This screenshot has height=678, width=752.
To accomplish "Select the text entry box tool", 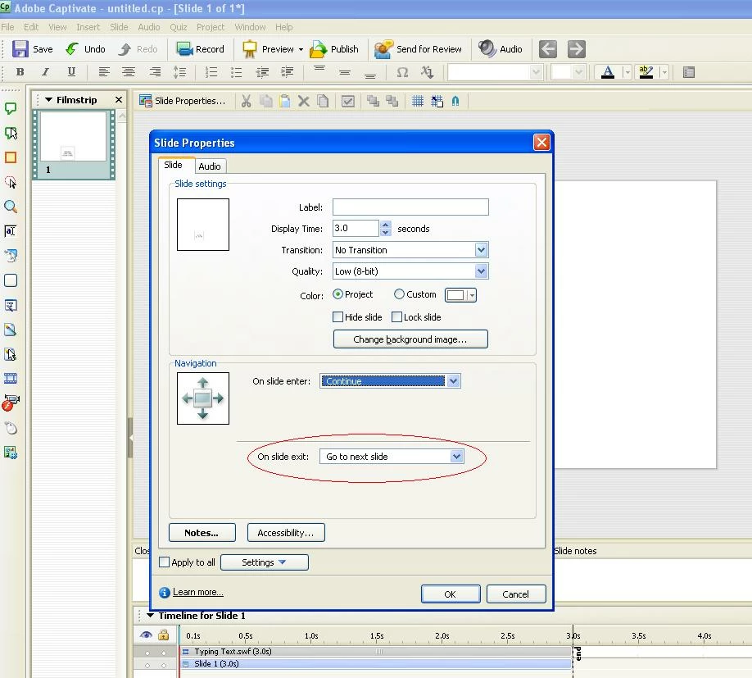I will (11, 231).
